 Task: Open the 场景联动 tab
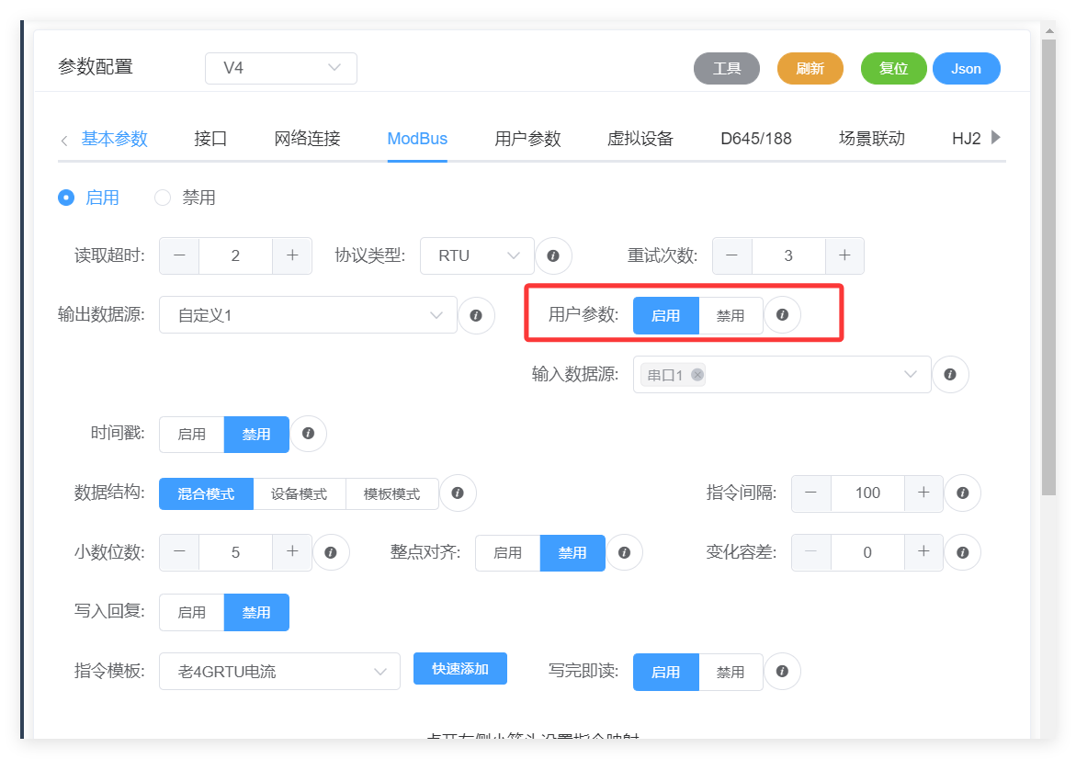(x=871, y=139)
